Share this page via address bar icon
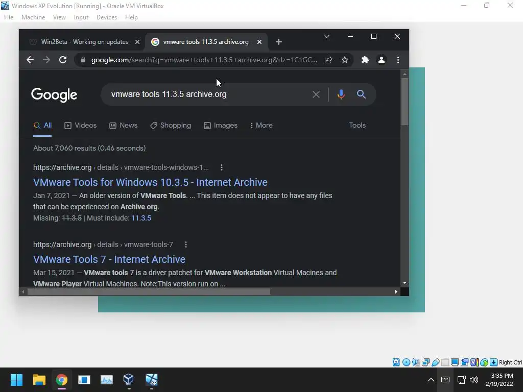Viewport: 523px width, 392px height. [328, 60]
